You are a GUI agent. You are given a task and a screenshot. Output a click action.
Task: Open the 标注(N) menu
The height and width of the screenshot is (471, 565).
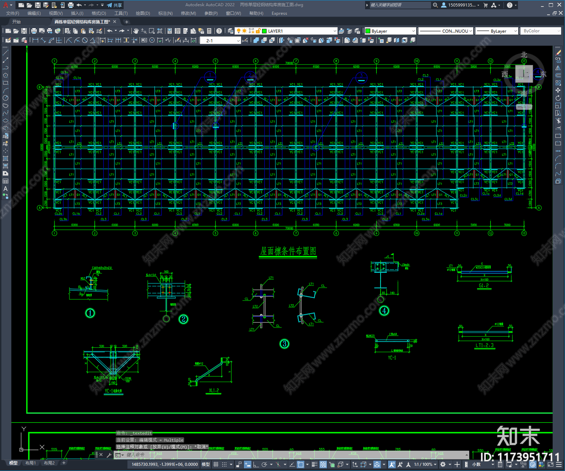pos(165,13)
